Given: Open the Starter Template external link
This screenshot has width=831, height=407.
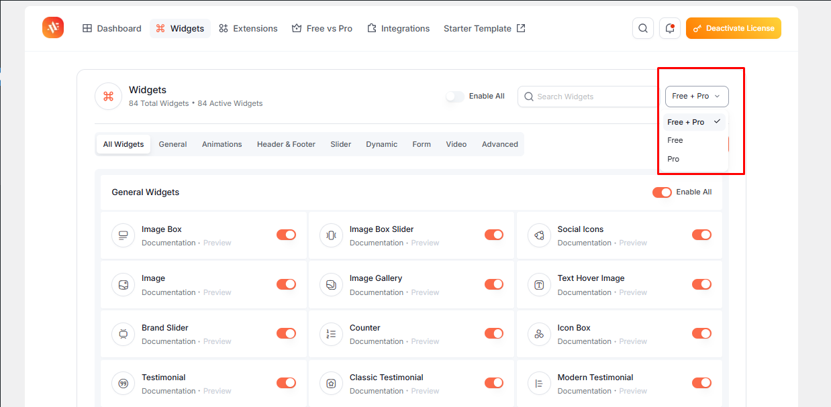Looking at the screenshot, I should [x=485, y=28].
